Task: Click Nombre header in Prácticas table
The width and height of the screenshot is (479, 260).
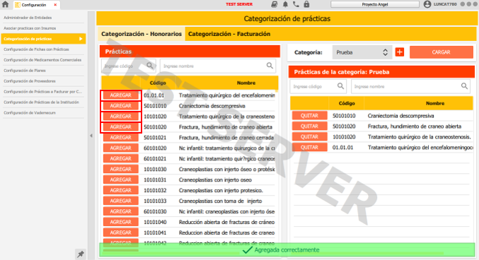Action: pyautogui.click(x=246, y=83)
